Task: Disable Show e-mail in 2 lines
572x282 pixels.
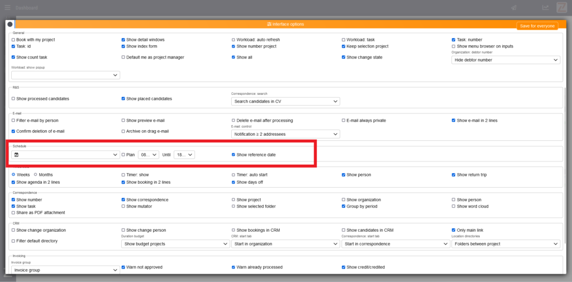Action: (454, 120)
